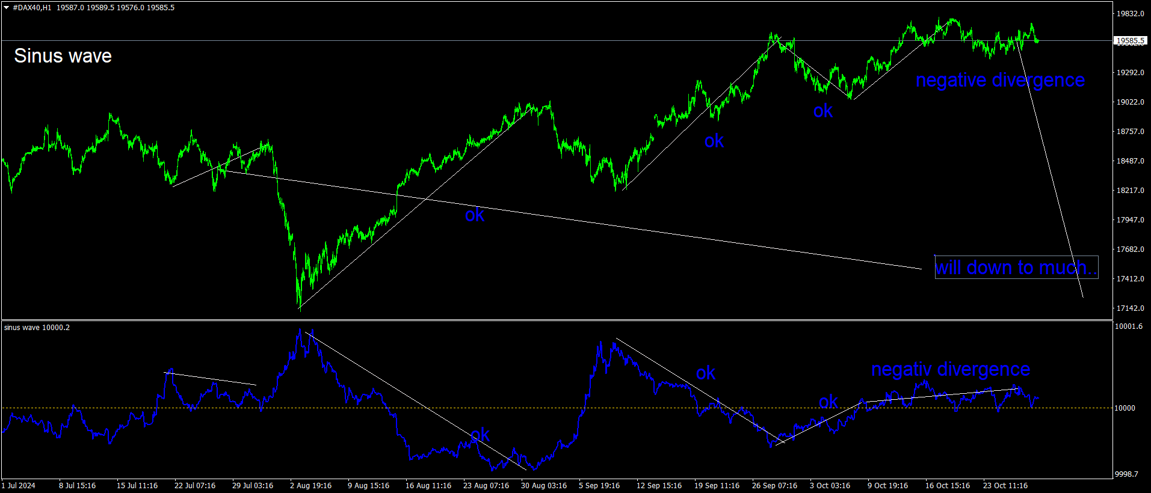The image size is (1151, 493).
Task: Click the 19292.0 price scale value
Action: [x=1131, y=73]
